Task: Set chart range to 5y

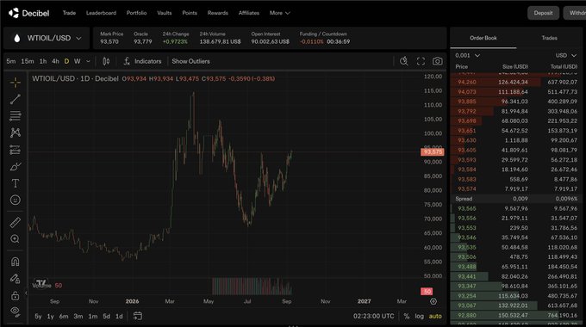Action: [x=38, y=316]
